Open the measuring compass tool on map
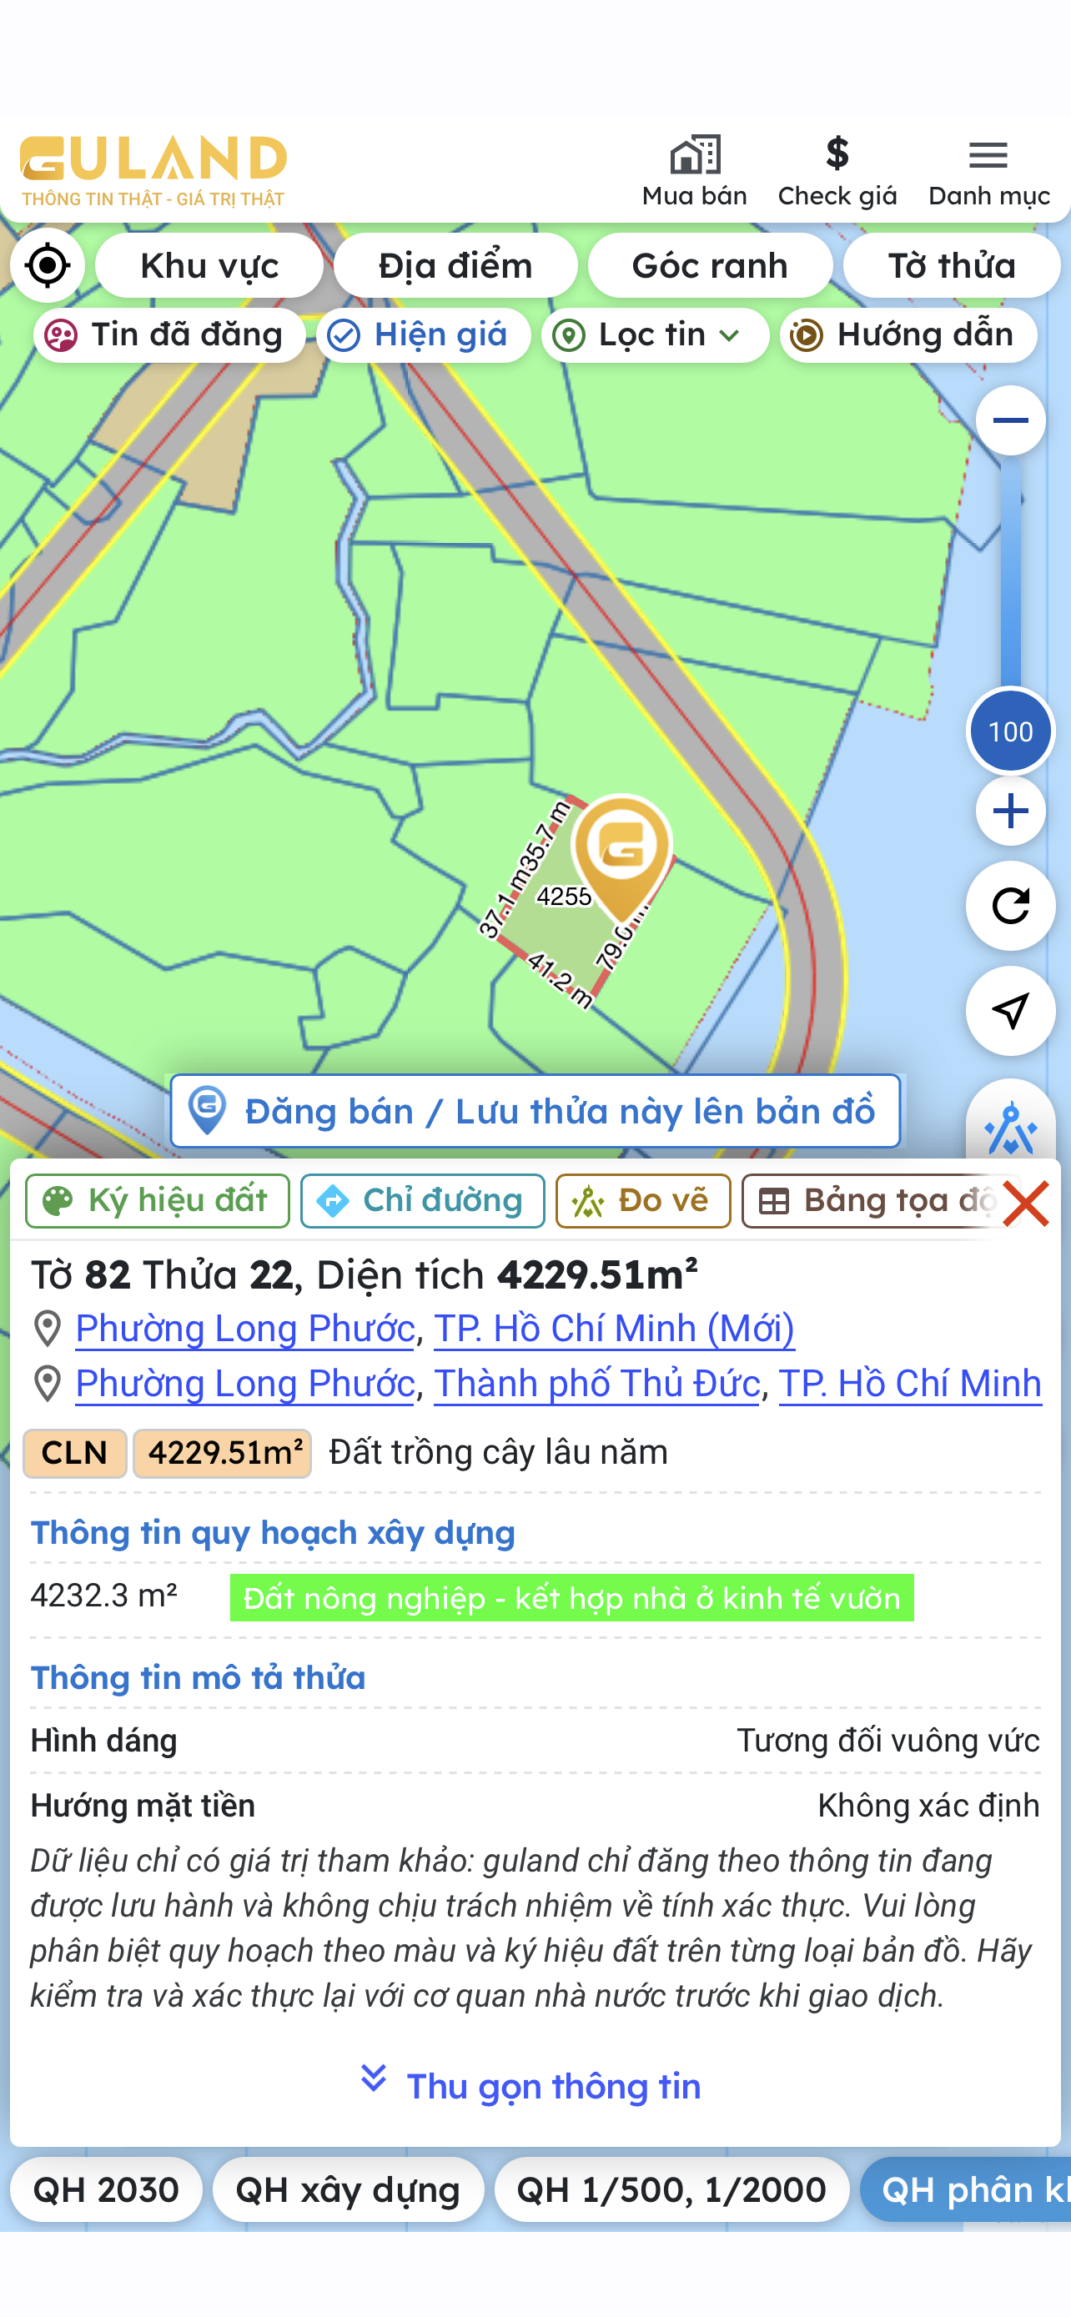The image size is (1071, 2317). [x=1010, y=1124]
